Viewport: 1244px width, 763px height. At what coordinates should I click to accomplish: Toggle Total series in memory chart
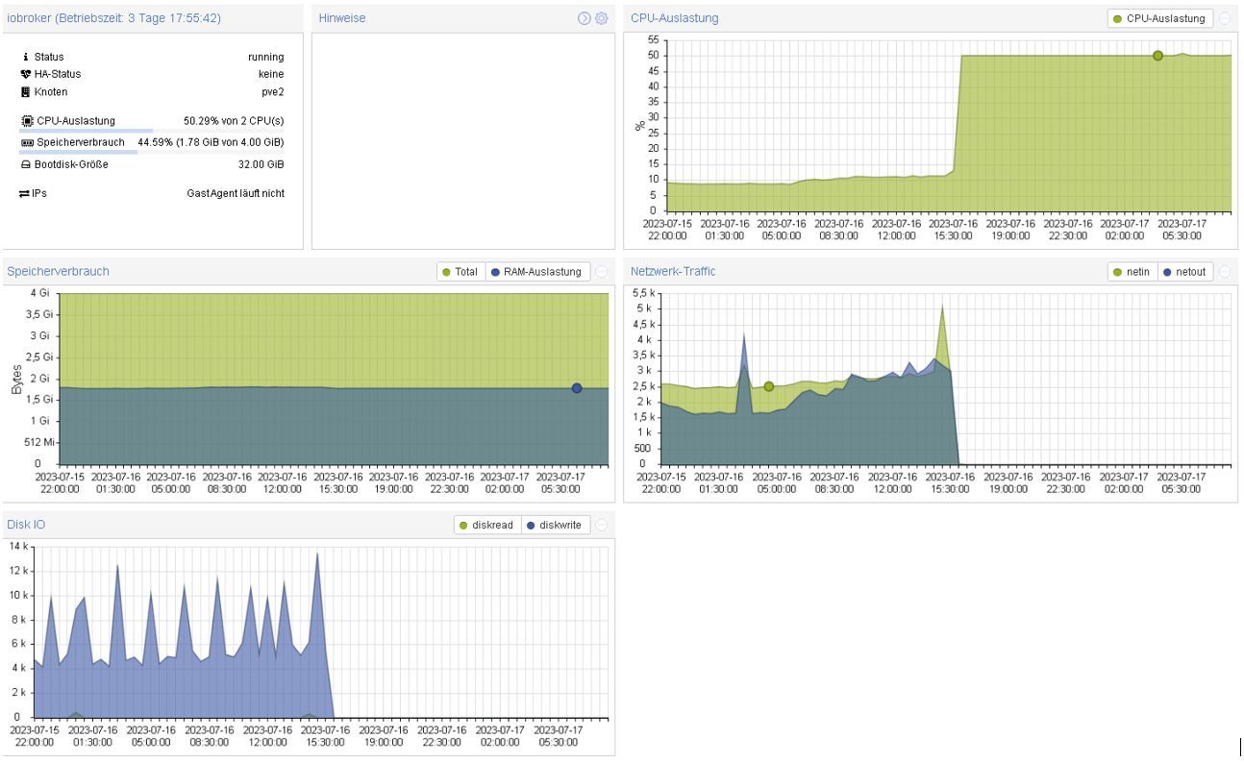460,272
